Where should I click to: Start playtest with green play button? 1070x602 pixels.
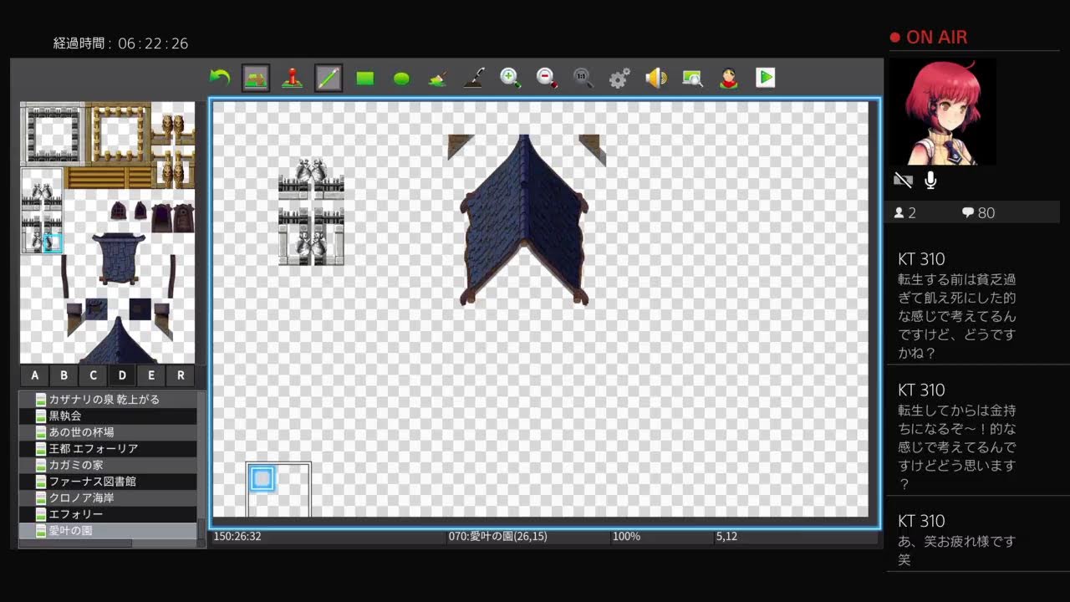(x=765, y=78)
